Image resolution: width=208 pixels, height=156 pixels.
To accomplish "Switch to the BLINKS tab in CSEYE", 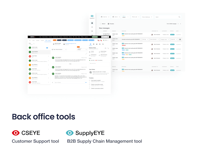I will [38, 41].
